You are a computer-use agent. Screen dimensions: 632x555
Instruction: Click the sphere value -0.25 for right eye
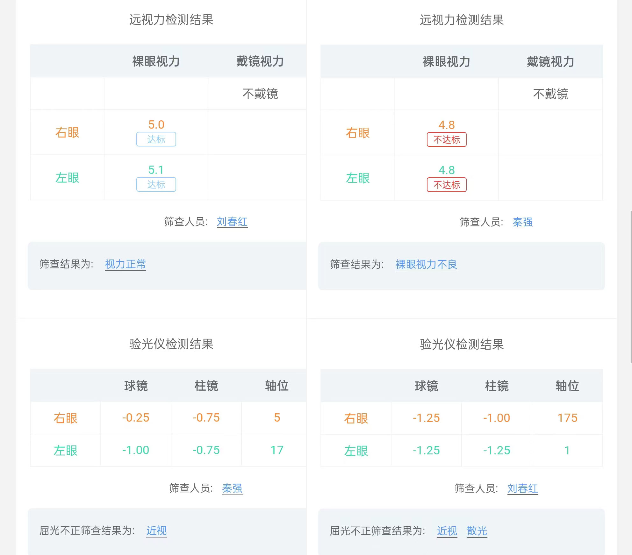tap(135, 418)
